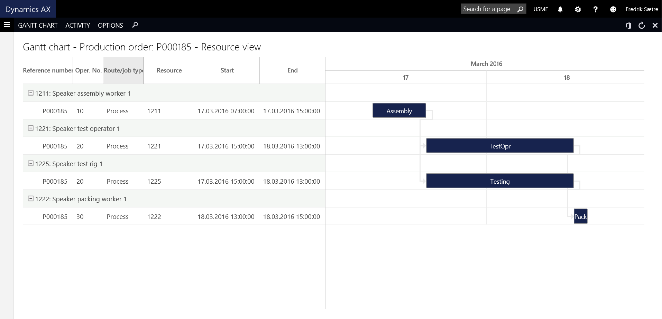
Task: Click the USMF company selector
Action: 540,9
